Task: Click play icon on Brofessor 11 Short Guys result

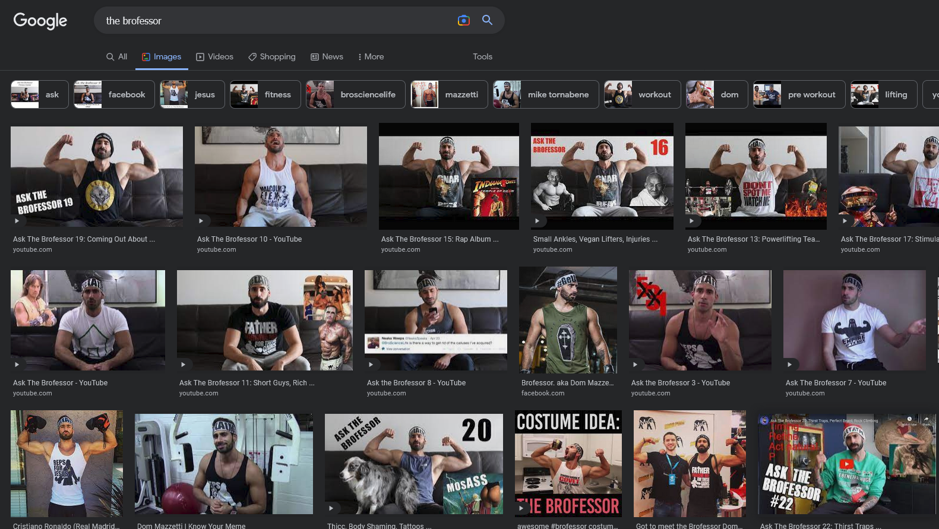Action: tap(183, 365)
